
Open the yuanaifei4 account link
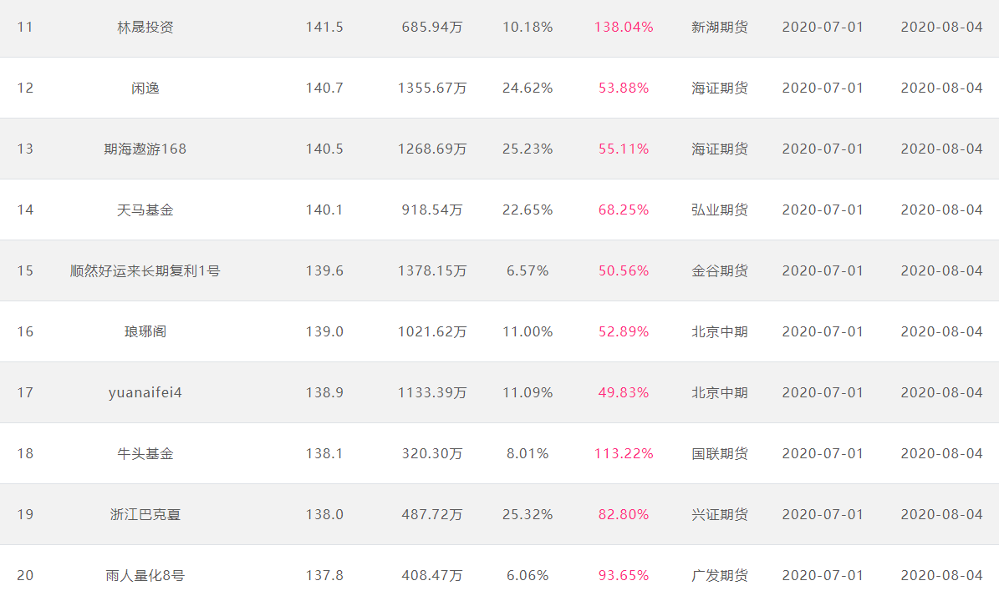coord(145,392)
